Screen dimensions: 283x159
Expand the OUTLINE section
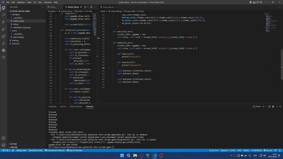click(13, 144)
